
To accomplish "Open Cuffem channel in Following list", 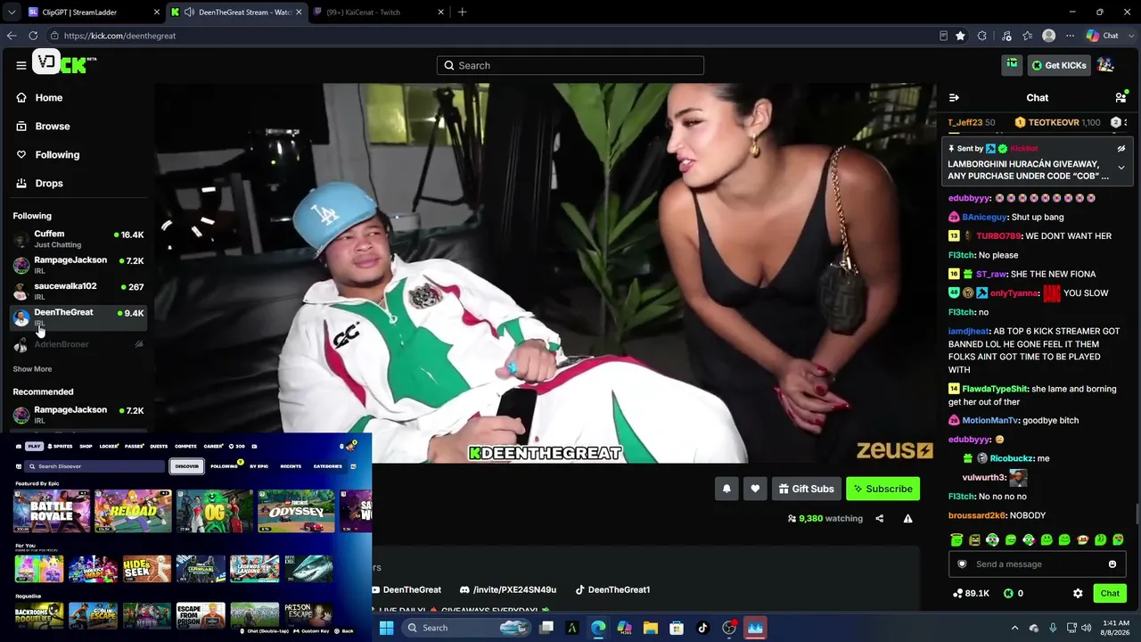I will (78, 239).
